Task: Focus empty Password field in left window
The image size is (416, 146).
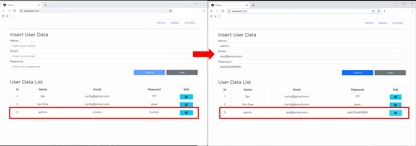Action: pos(104,66)
